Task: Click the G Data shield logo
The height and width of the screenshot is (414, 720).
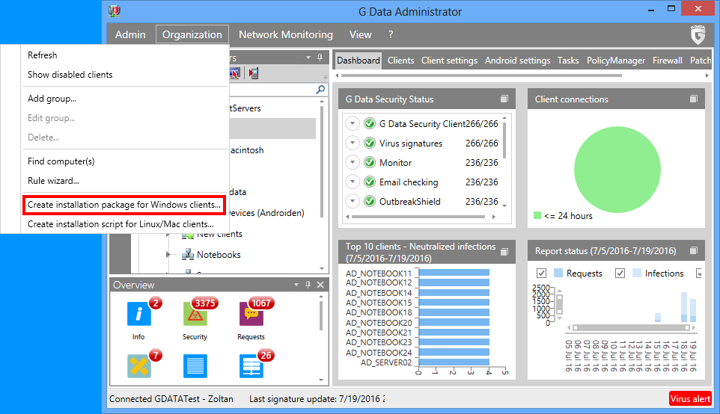Action: tap(698, 35)
